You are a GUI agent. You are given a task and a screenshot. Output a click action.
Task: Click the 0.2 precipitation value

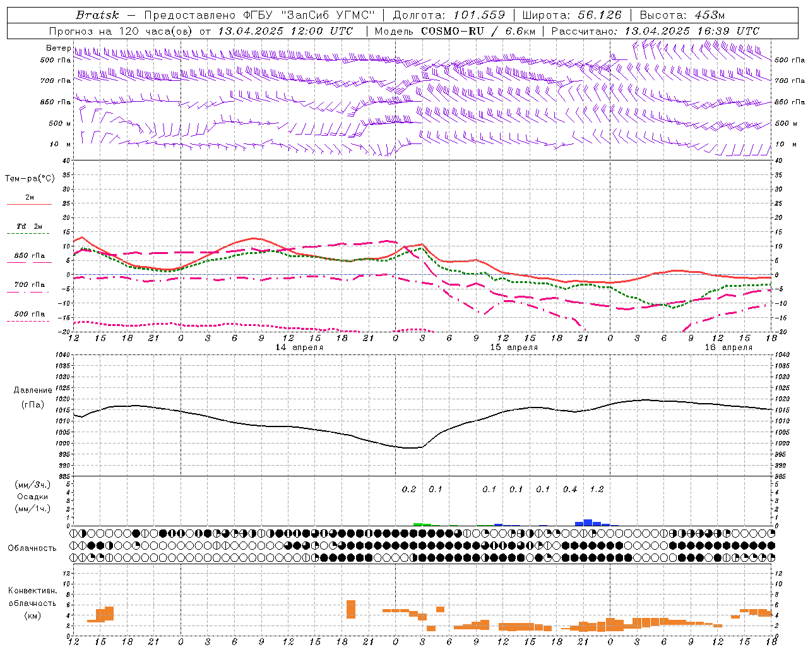point(409,490)
